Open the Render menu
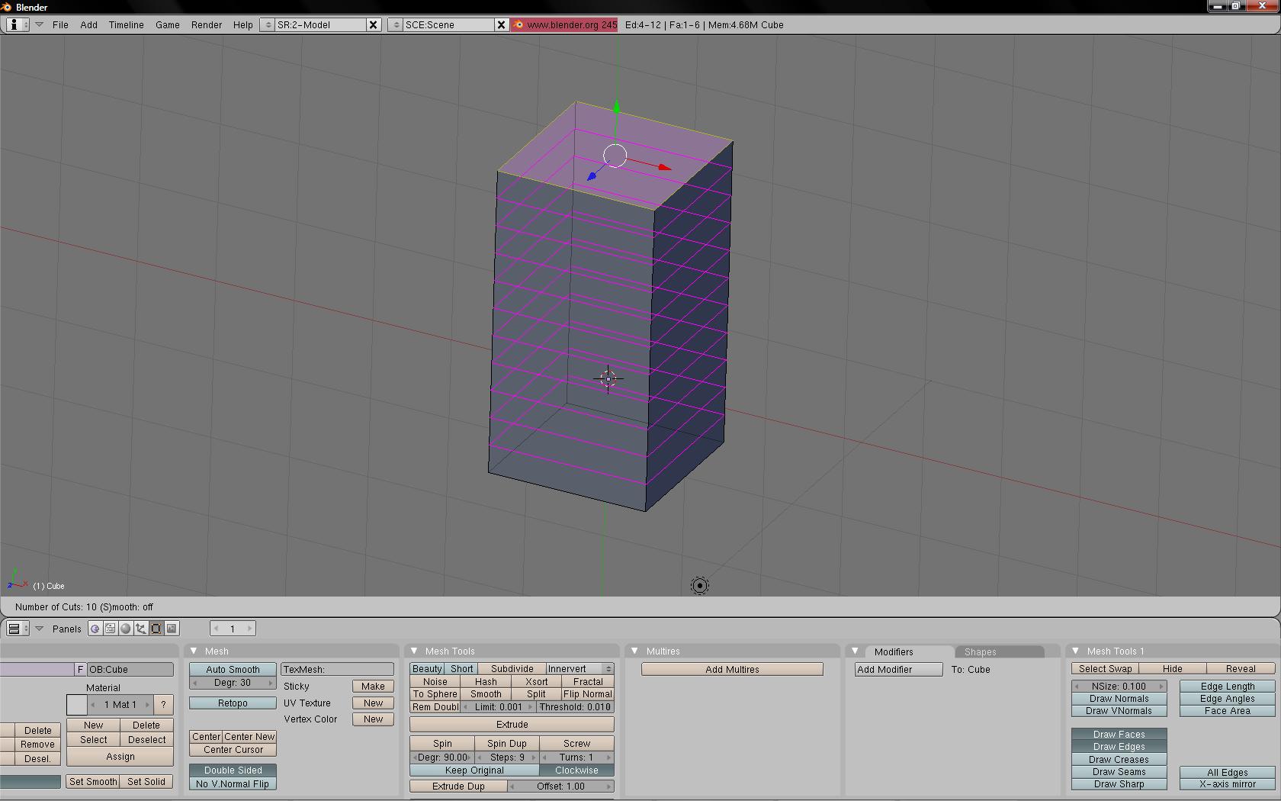 point(206,24)
